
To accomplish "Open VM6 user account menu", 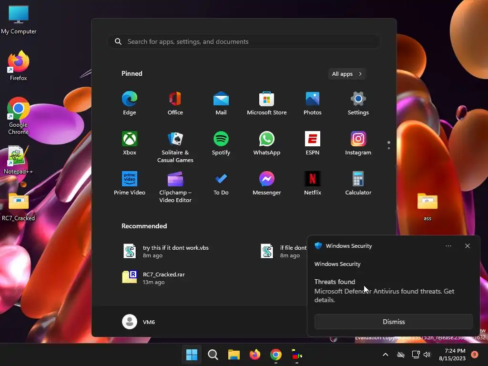I will pyautogui.click(x=139, y=322).
